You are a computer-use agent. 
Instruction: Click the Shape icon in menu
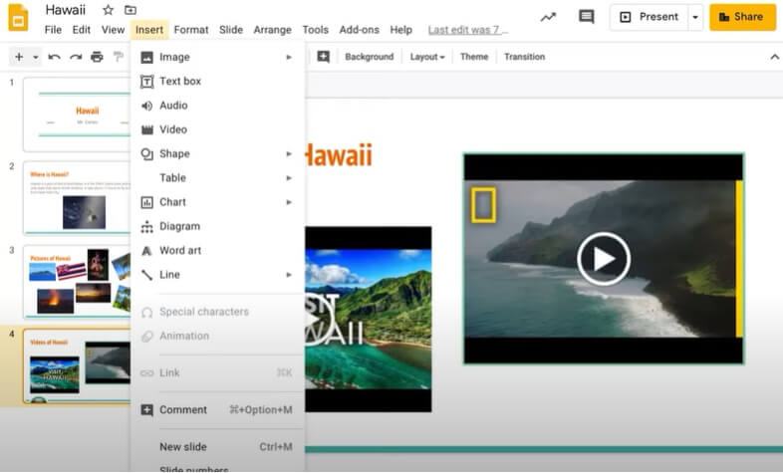coord(146,154)
